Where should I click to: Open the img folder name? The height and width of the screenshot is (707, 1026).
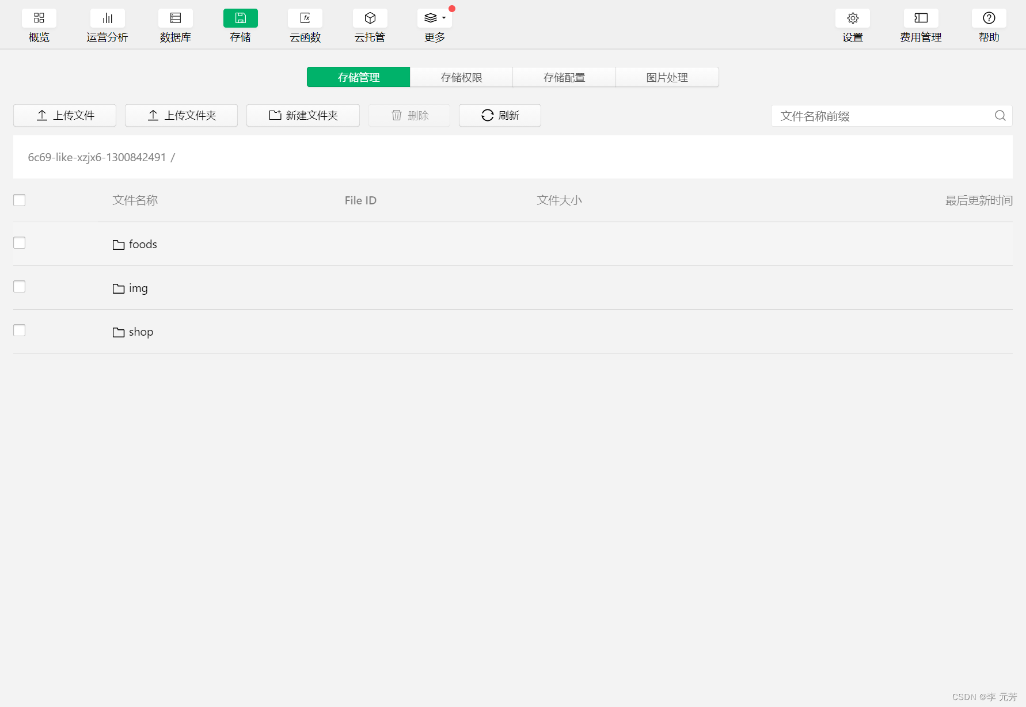click(x=138, y=288)
